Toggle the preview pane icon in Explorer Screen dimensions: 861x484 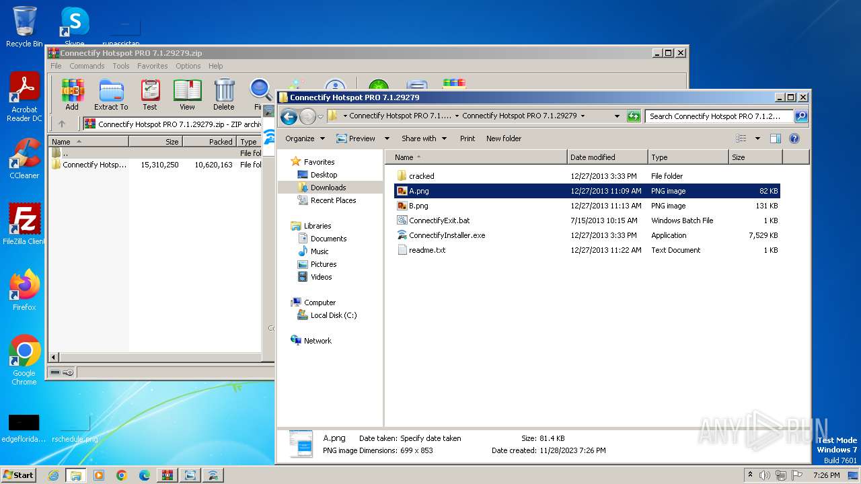pyautogui.click(x=775, y=138)
